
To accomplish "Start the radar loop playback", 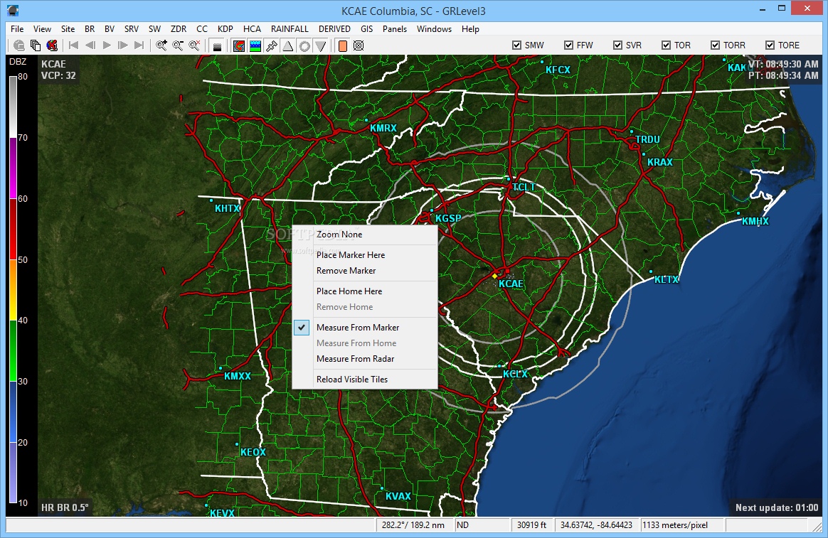I will [x=107, y=45].
